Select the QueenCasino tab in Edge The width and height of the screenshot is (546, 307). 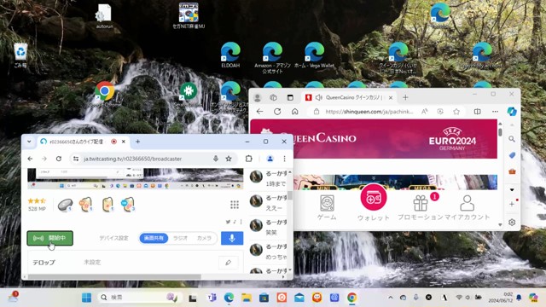(x=350, y=97)
